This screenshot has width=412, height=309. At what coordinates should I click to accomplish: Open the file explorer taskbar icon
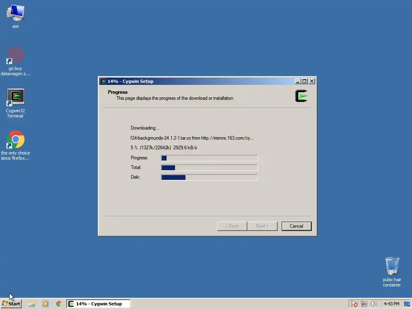(32, 304)
